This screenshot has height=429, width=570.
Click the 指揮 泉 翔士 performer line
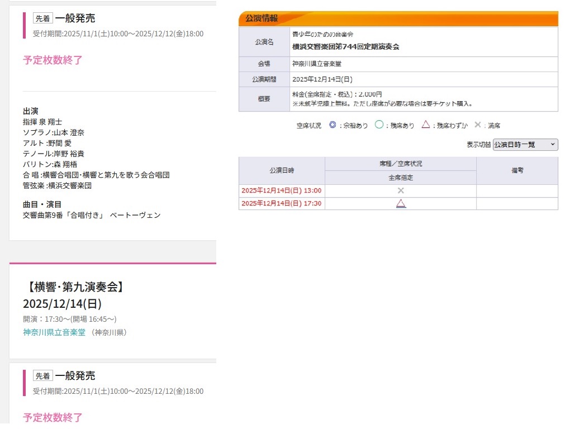click(x=42, y=122)
